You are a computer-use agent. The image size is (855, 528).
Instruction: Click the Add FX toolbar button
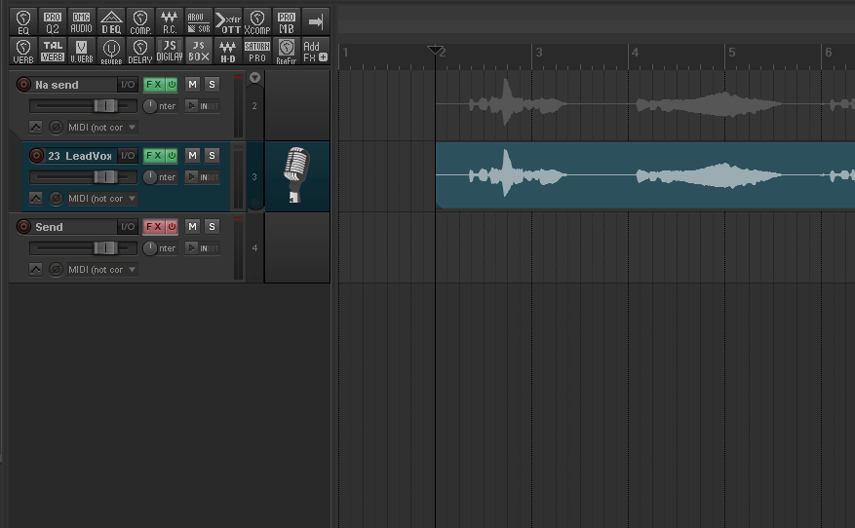[316, 52]
